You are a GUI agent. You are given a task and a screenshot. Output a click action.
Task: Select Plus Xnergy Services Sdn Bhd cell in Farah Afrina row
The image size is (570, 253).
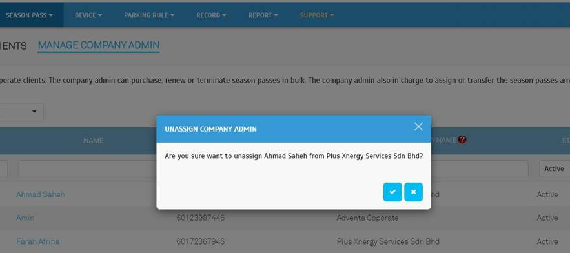click(388, 241)
